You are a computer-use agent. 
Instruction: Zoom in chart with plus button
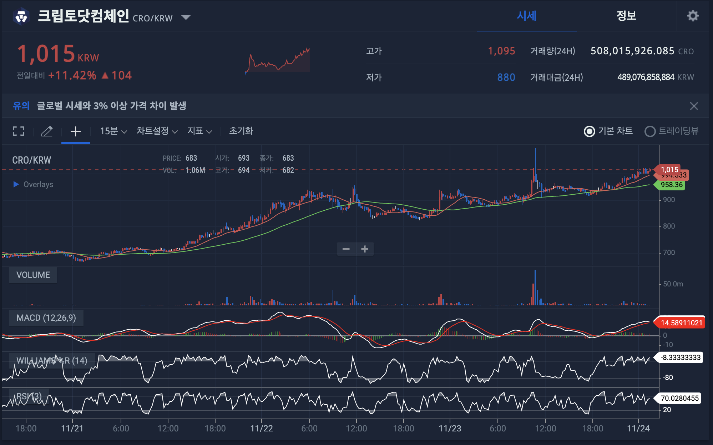click(x=365, y=249)
